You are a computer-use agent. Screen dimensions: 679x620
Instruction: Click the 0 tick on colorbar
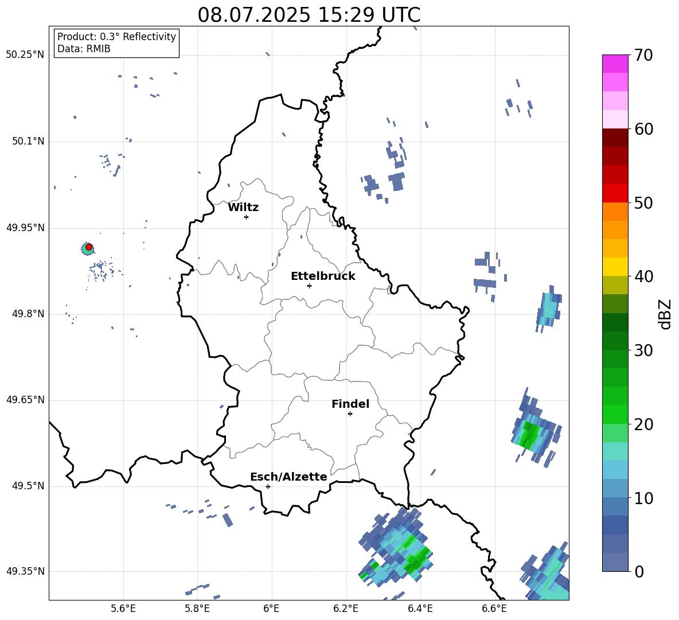click(638, 571)
